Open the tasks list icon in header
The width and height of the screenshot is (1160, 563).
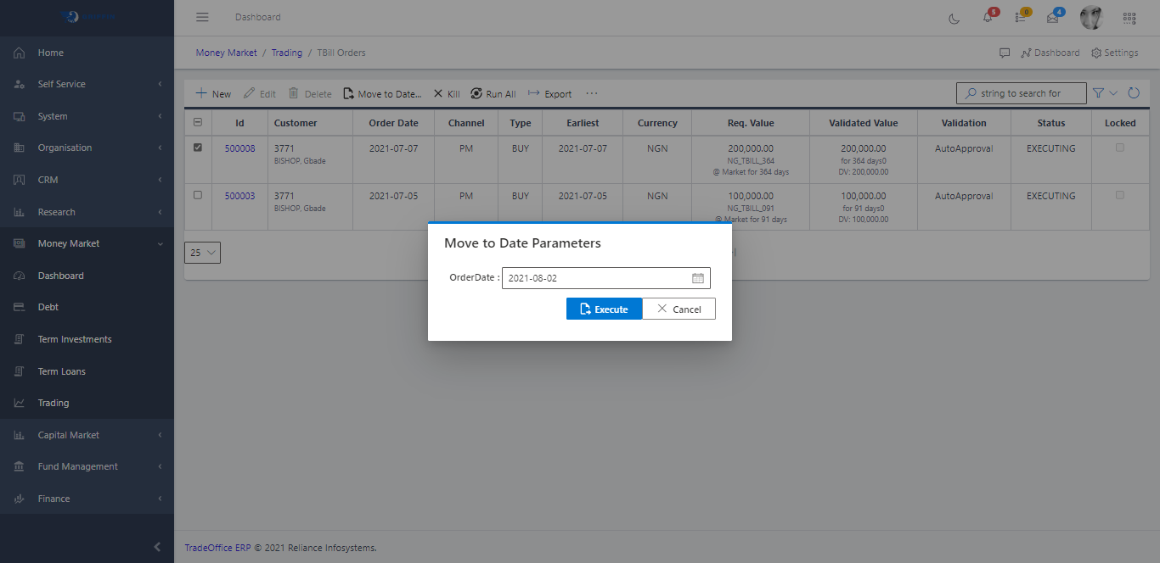click(1021, 18)
